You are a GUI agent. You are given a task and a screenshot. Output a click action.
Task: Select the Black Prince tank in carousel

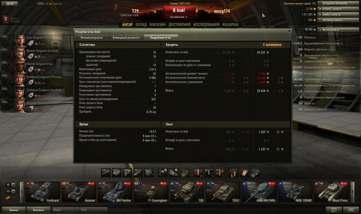(332, 192)
